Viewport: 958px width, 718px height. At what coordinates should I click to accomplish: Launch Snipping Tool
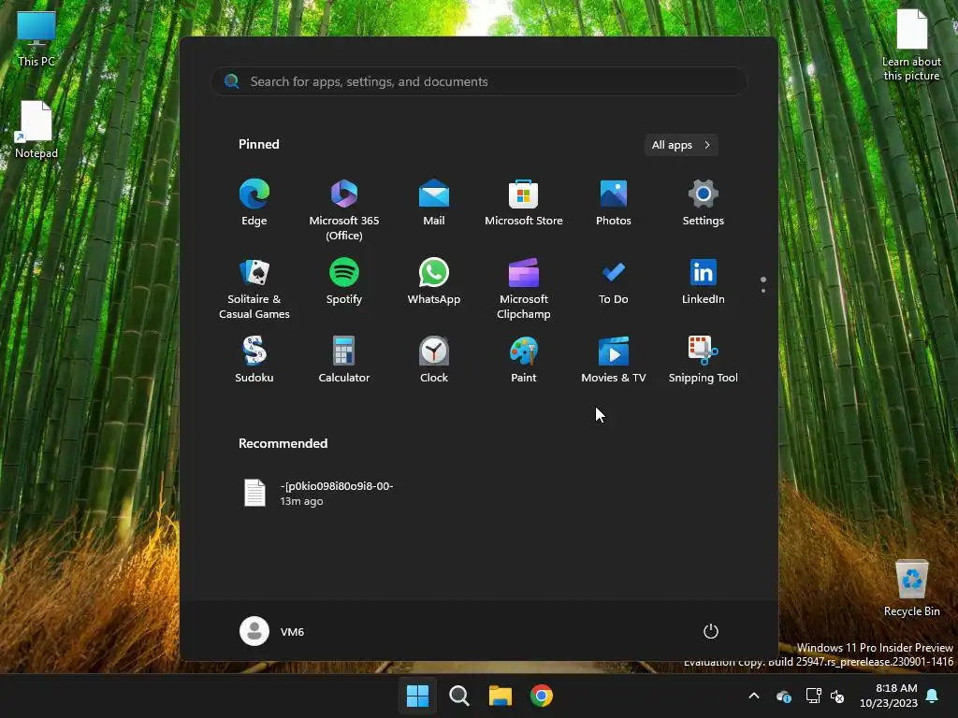704,360
